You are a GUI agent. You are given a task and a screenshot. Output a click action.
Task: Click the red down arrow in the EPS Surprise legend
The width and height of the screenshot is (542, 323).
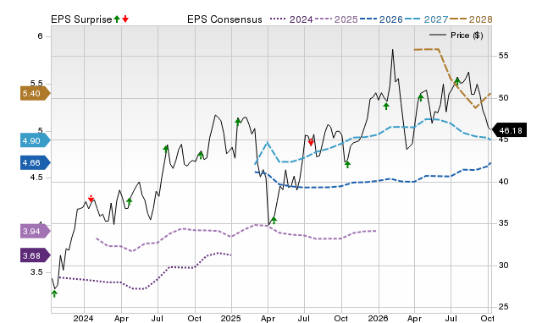click(x=125, y=19)
